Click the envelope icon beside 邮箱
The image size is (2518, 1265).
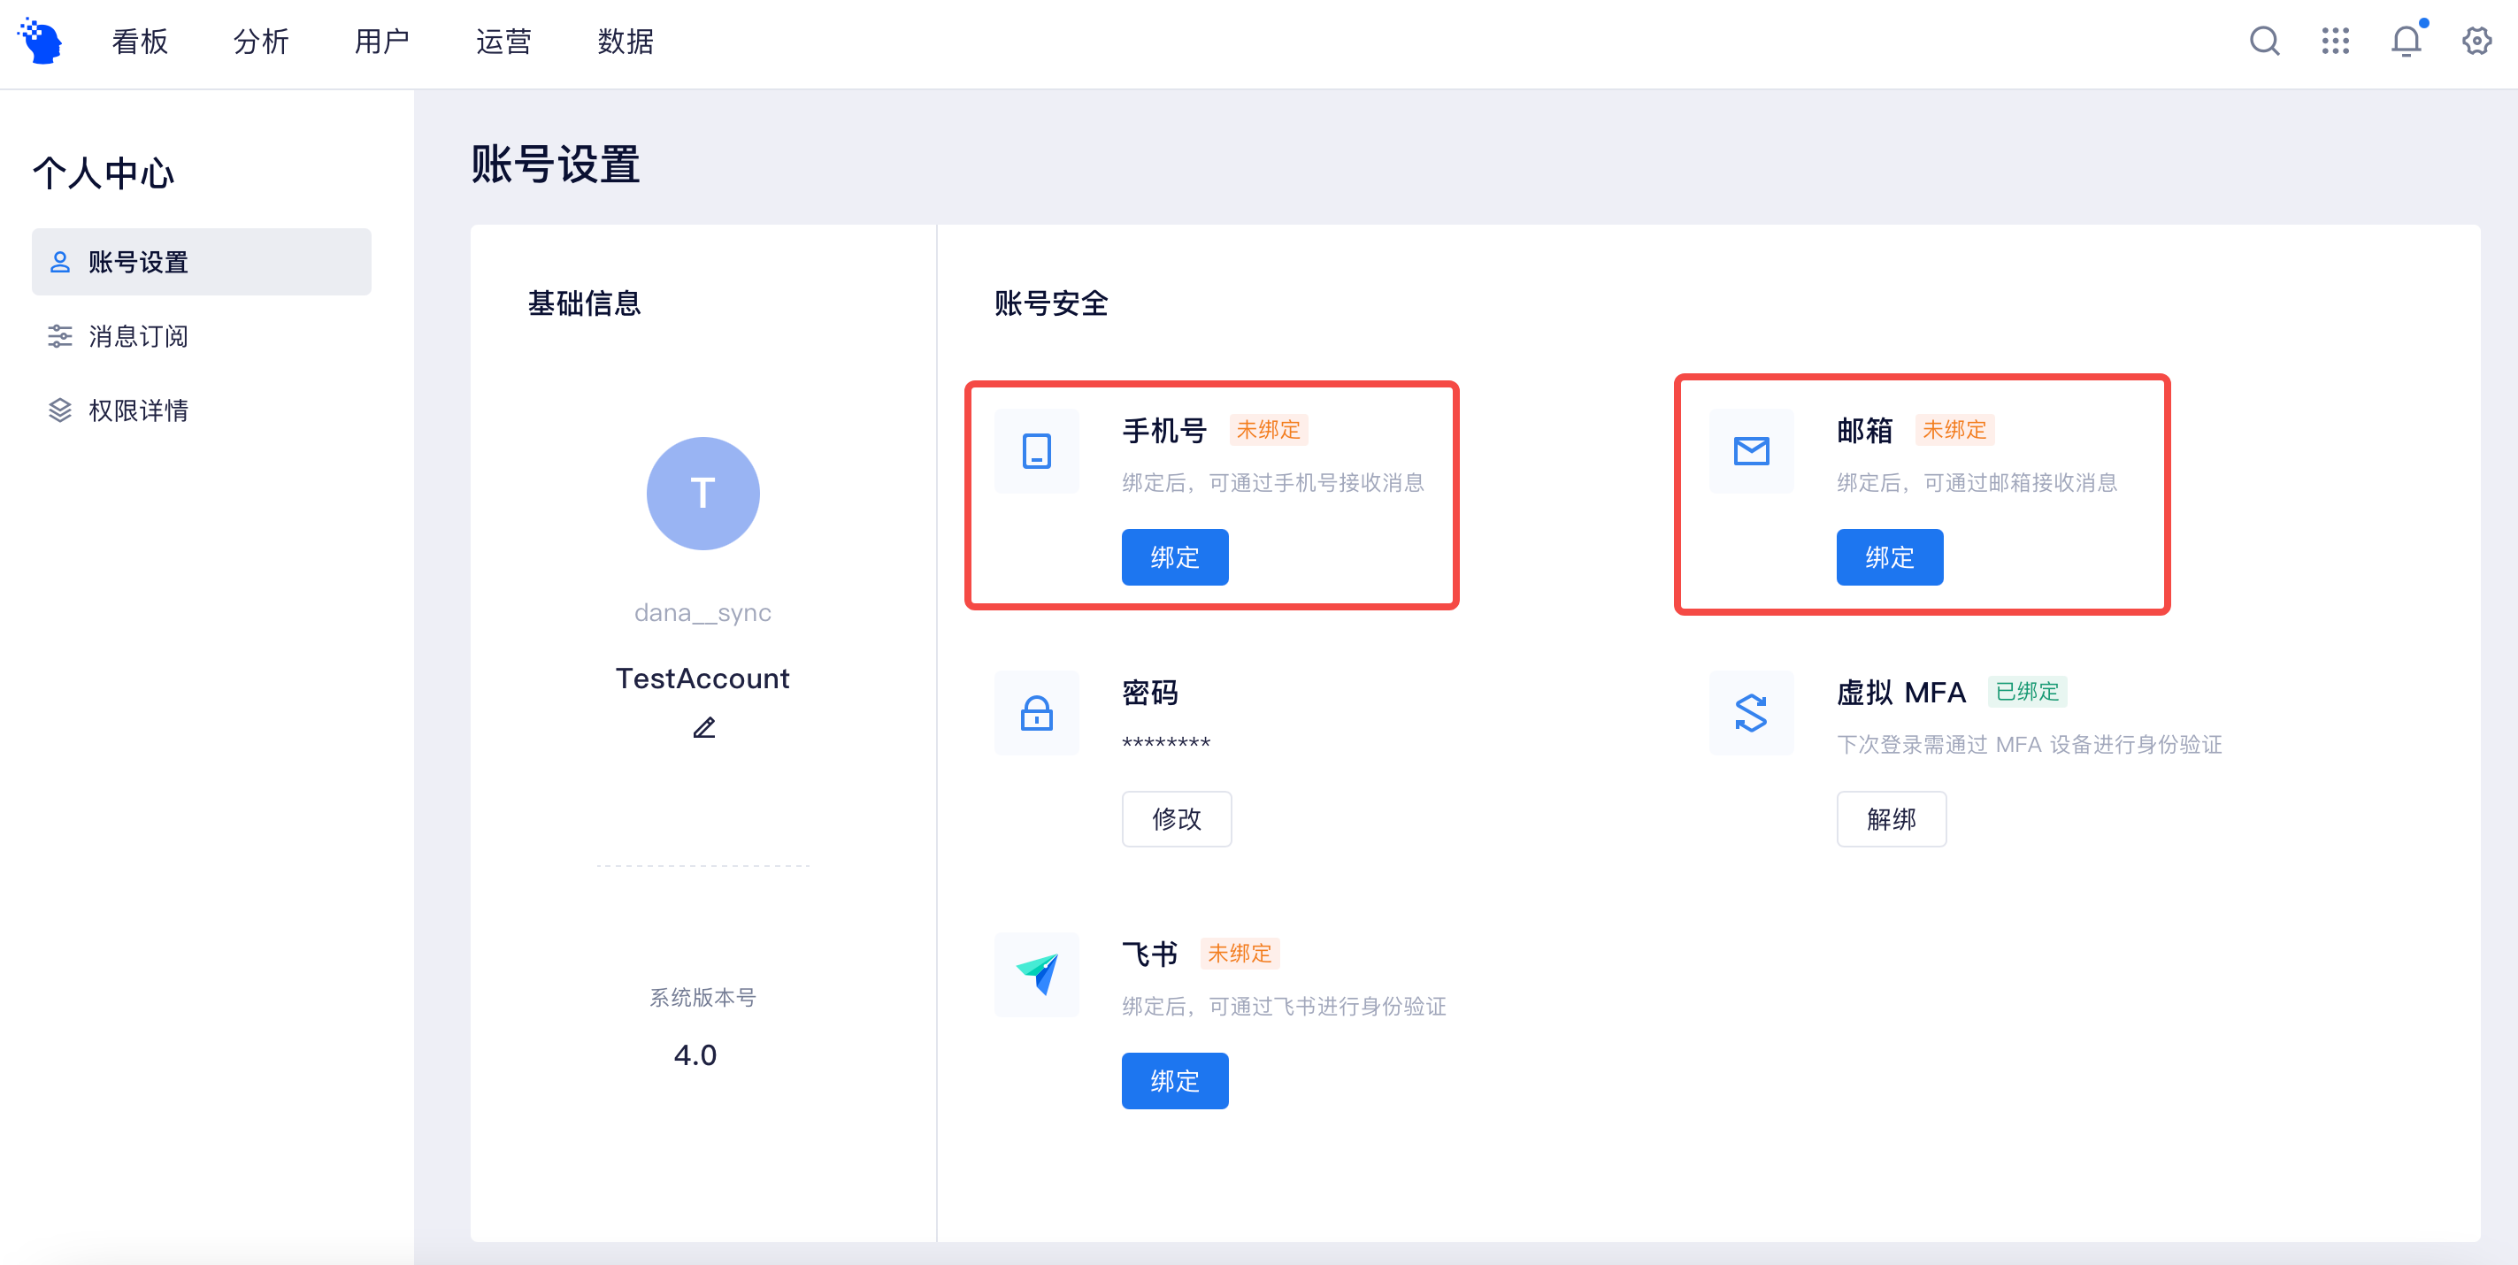tap(1751, 450)
